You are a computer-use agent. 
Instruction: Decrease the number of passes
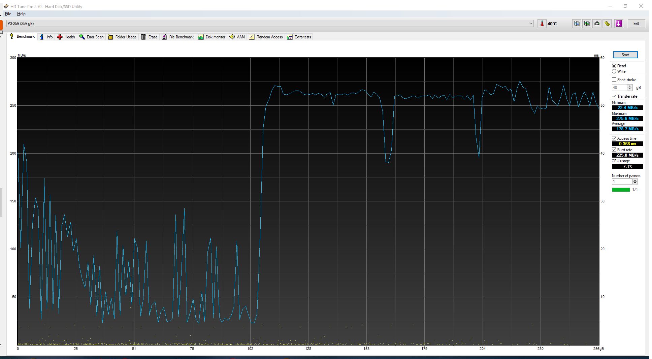(635, 183)
